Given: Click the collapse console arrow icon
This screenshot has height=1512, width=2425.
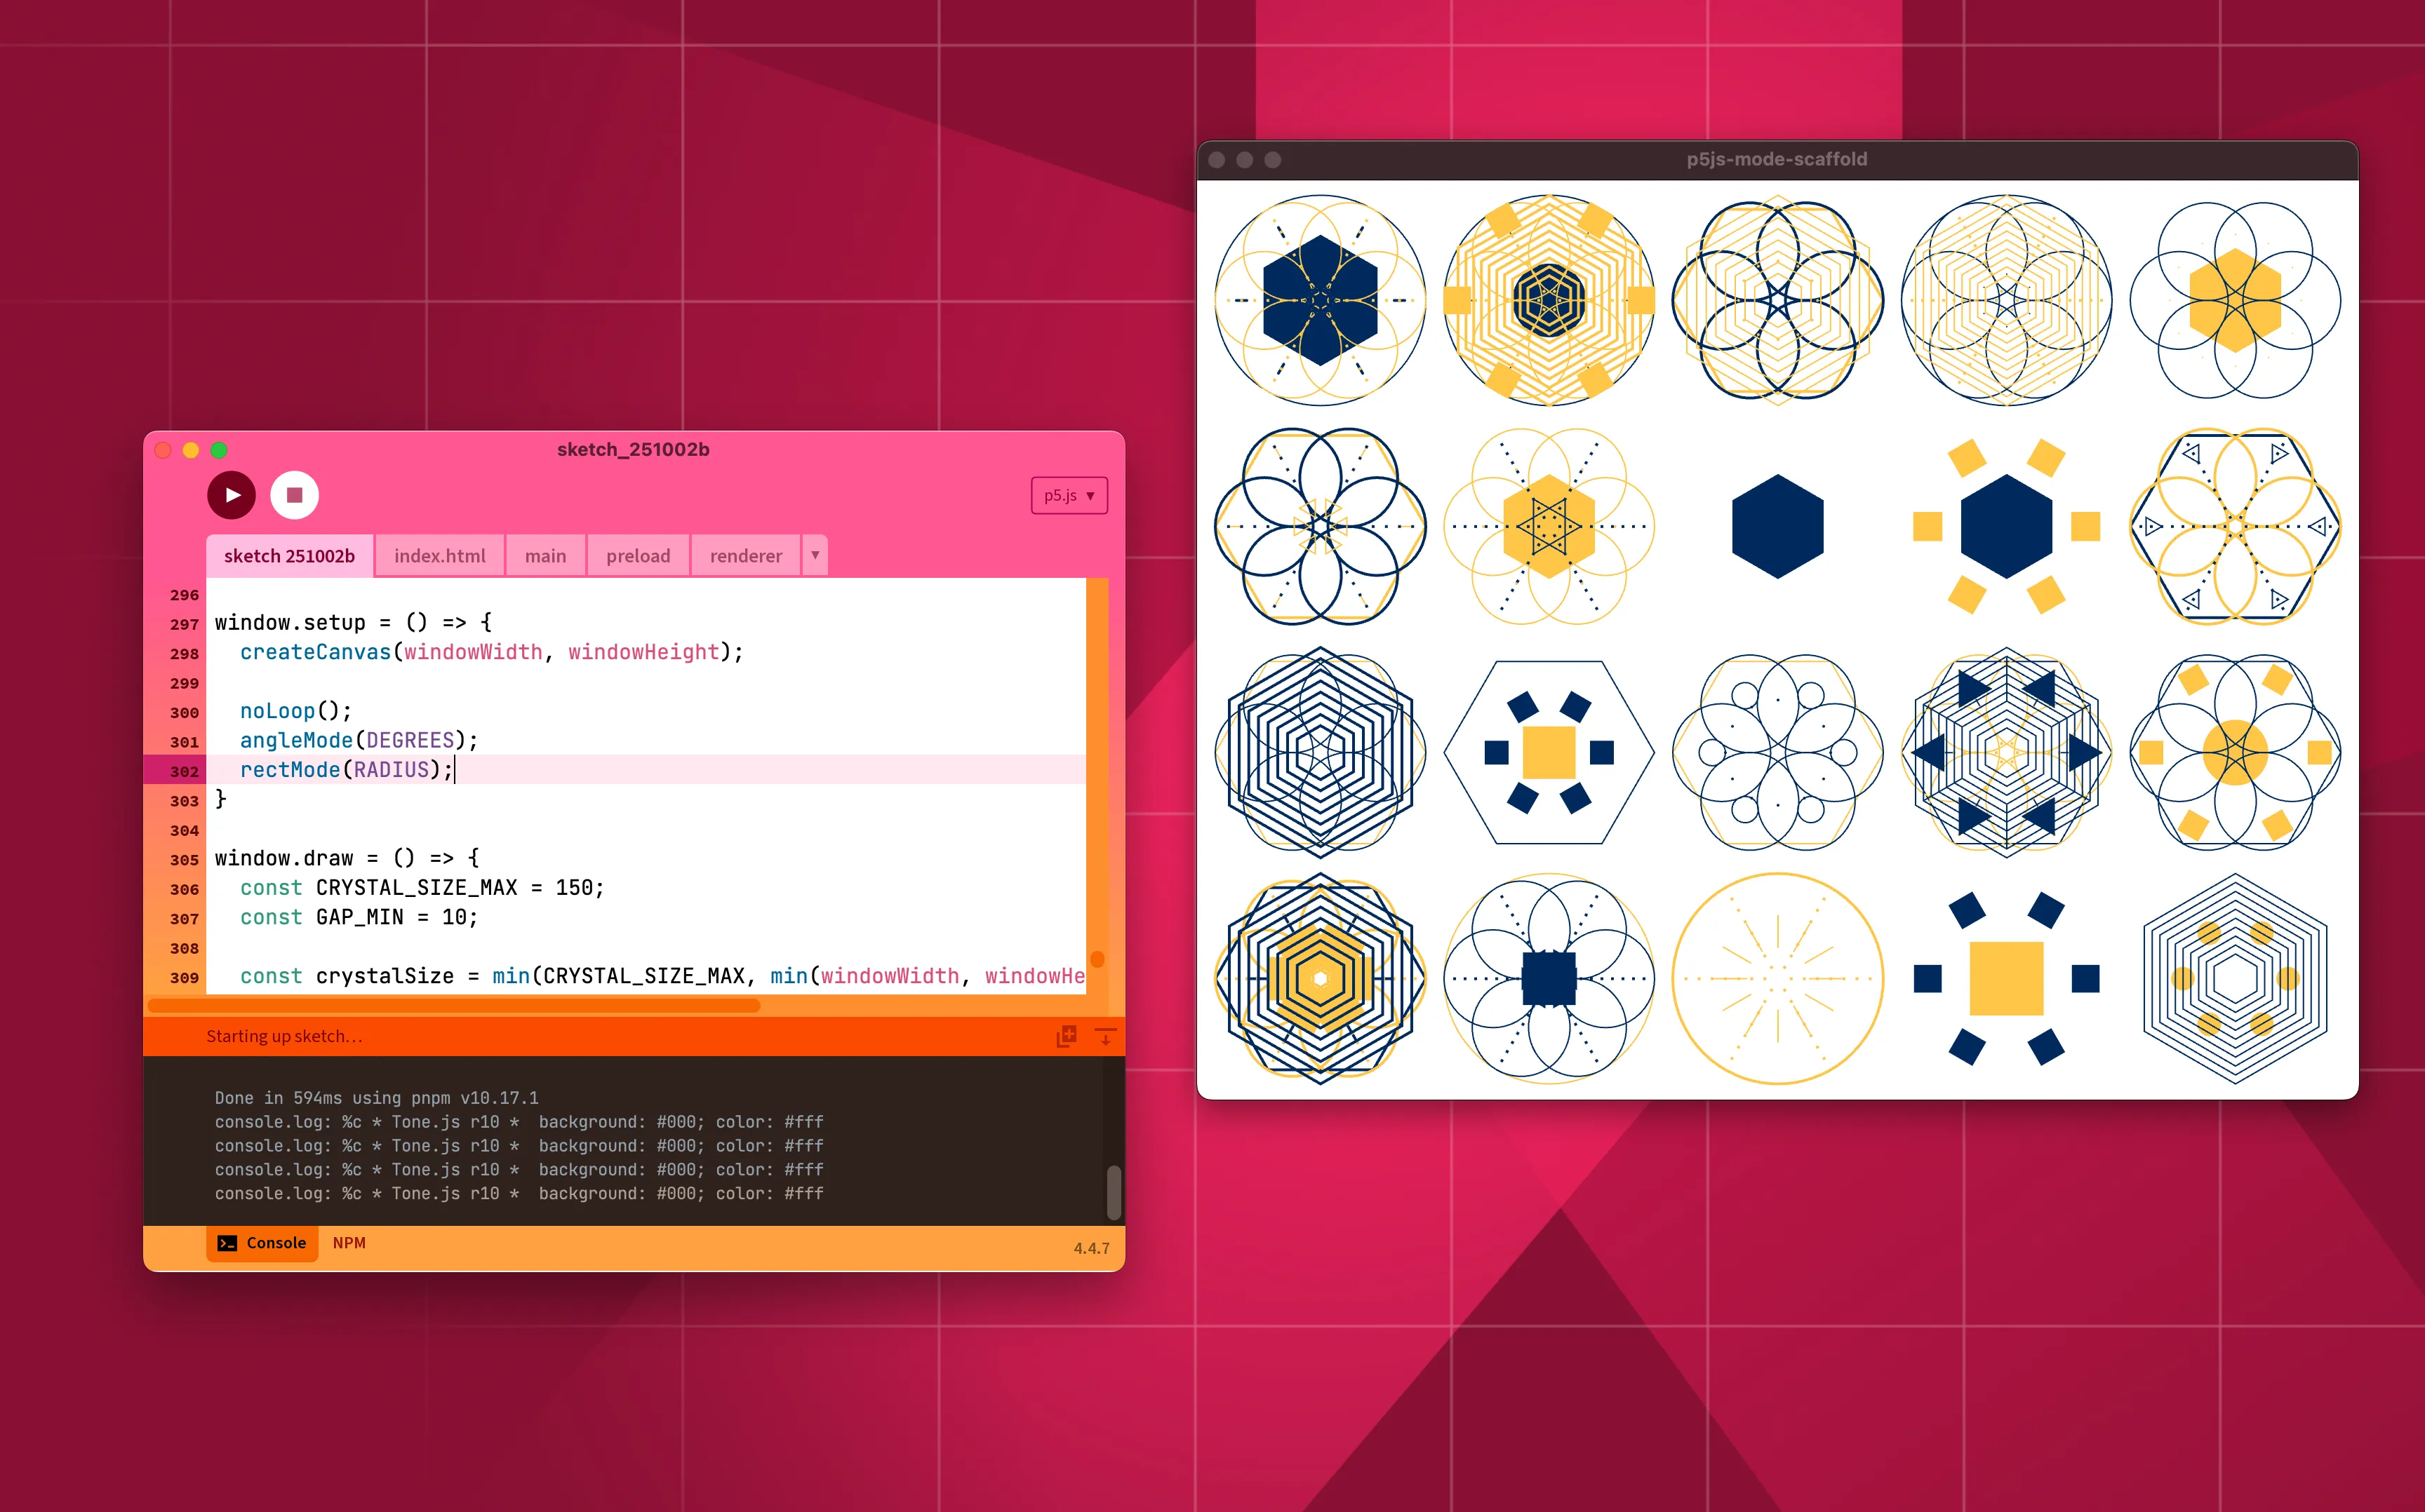Looking at the screenshot, I should [1105, 1036].
